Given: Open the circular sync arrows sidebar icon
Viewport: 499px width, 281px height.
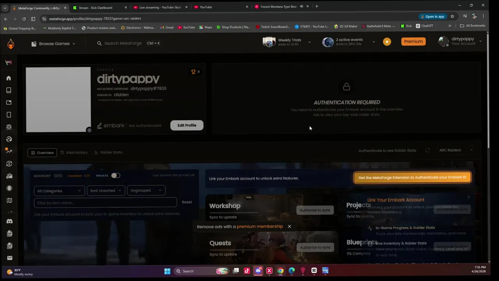Looking at the screenshot, I should pos(9,164).
